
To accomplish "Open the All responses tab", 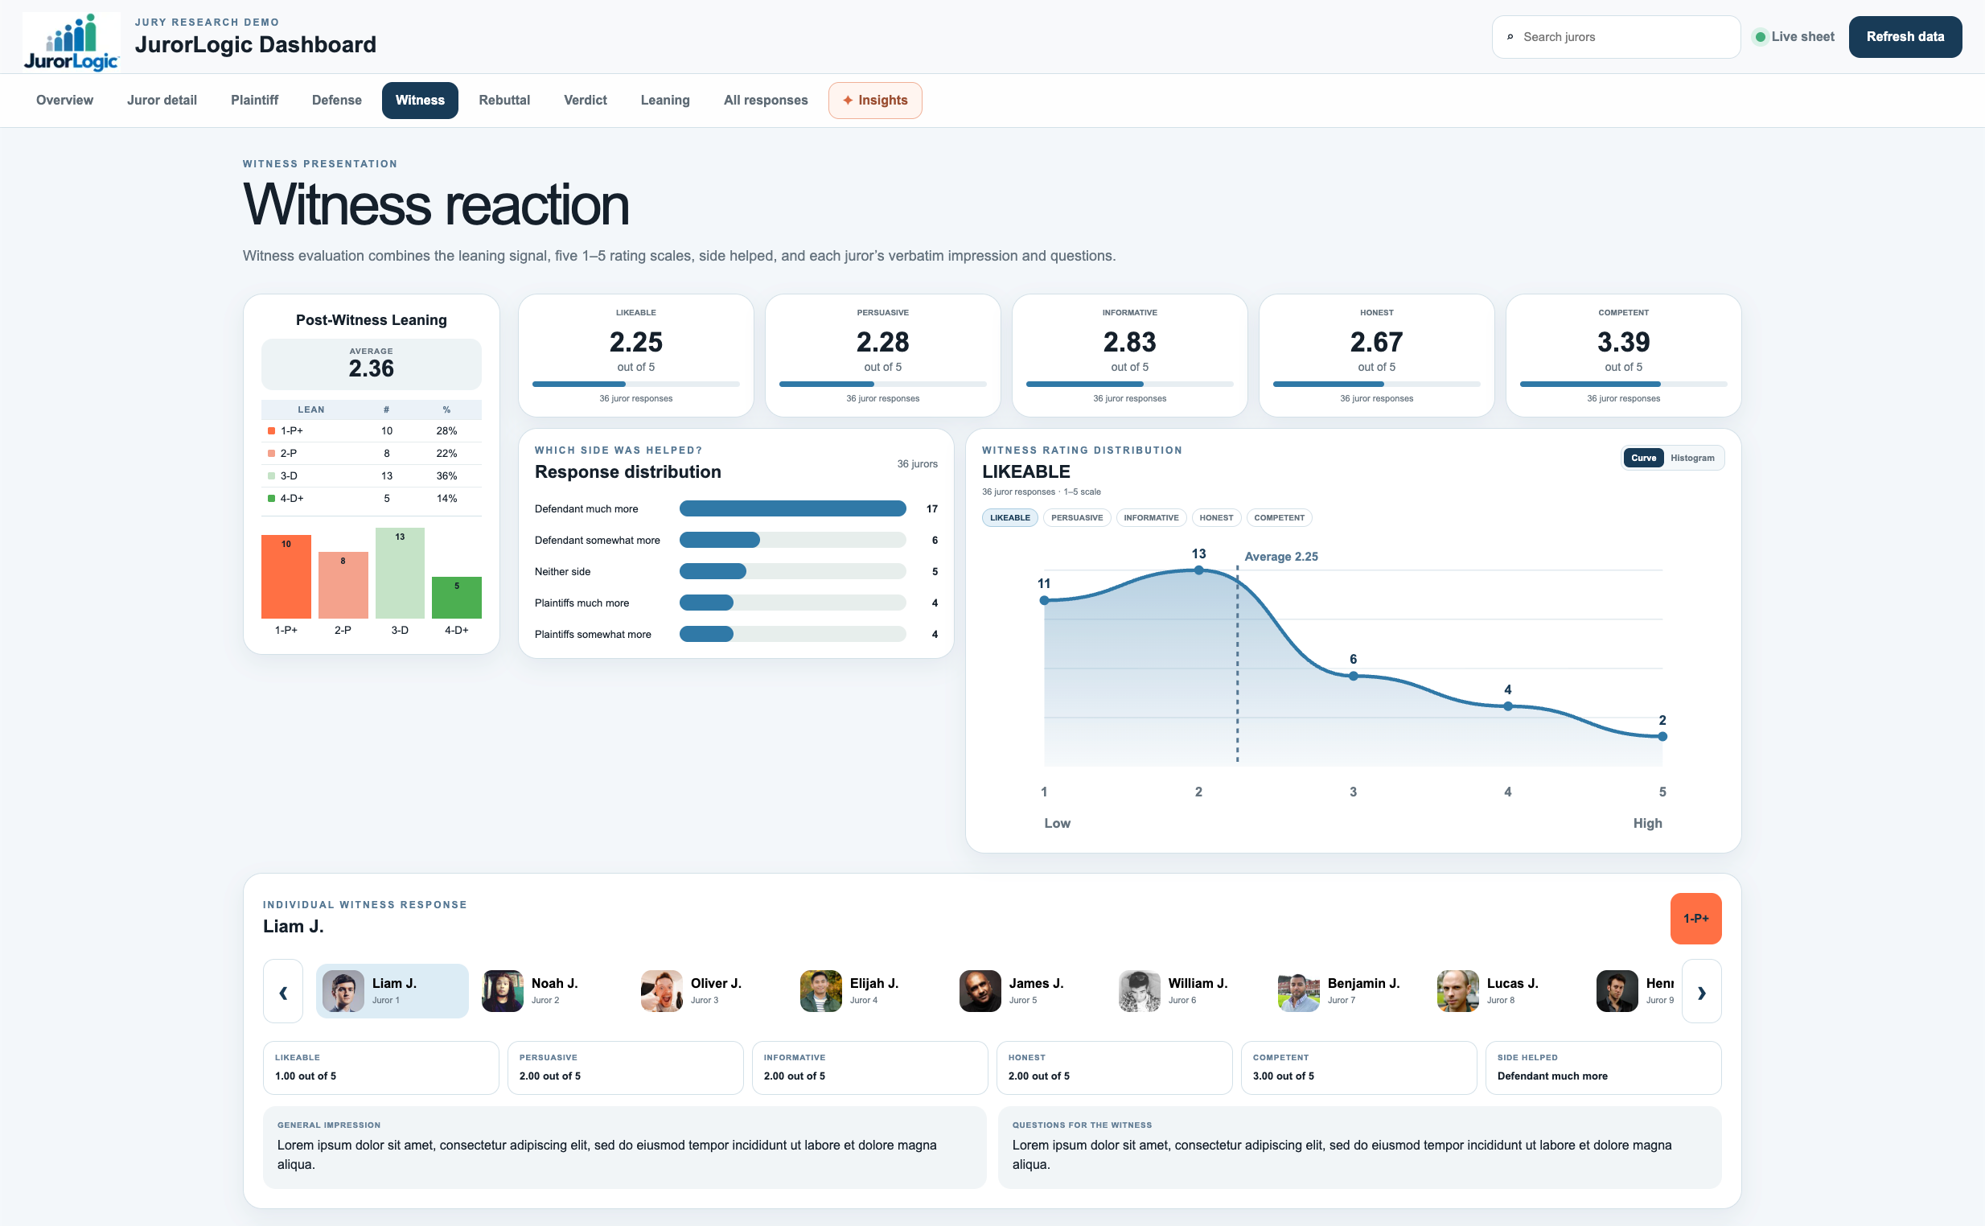I will [x=766, y=101].
